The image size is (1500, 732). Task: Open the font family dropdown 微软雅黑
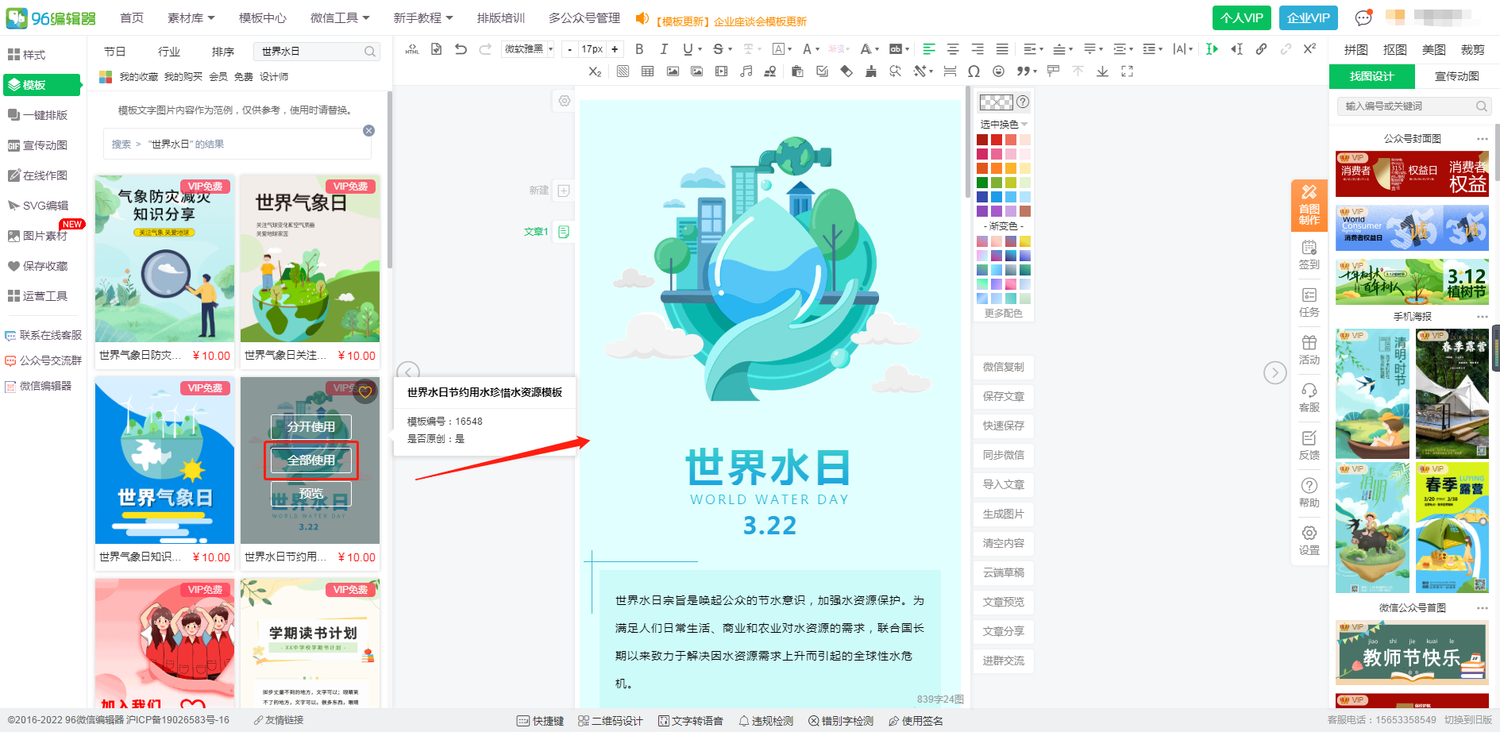point(528,49)
